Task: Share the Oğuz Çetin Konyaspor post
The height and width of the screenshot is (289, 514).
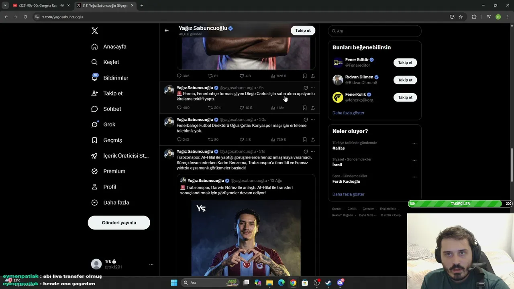Action: 313,140
